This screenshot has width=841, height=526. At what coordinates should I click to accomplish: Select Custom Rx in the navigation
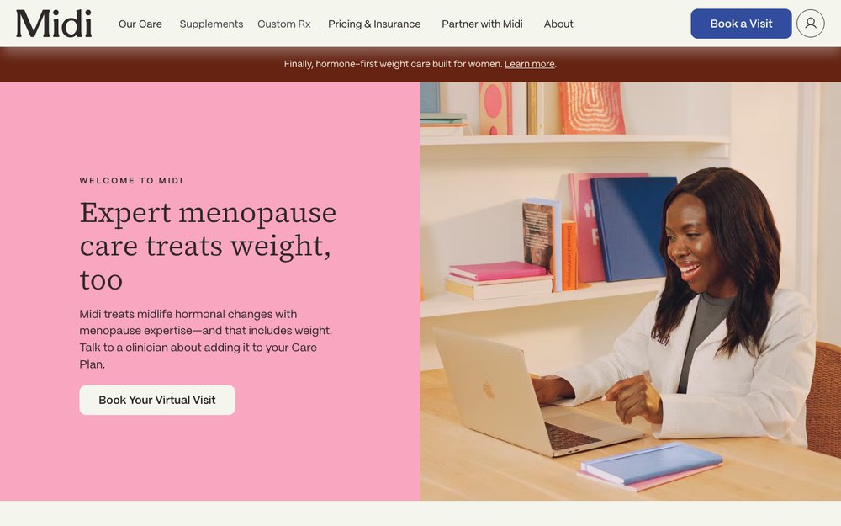pyautogui.click(x=283, y=24)
